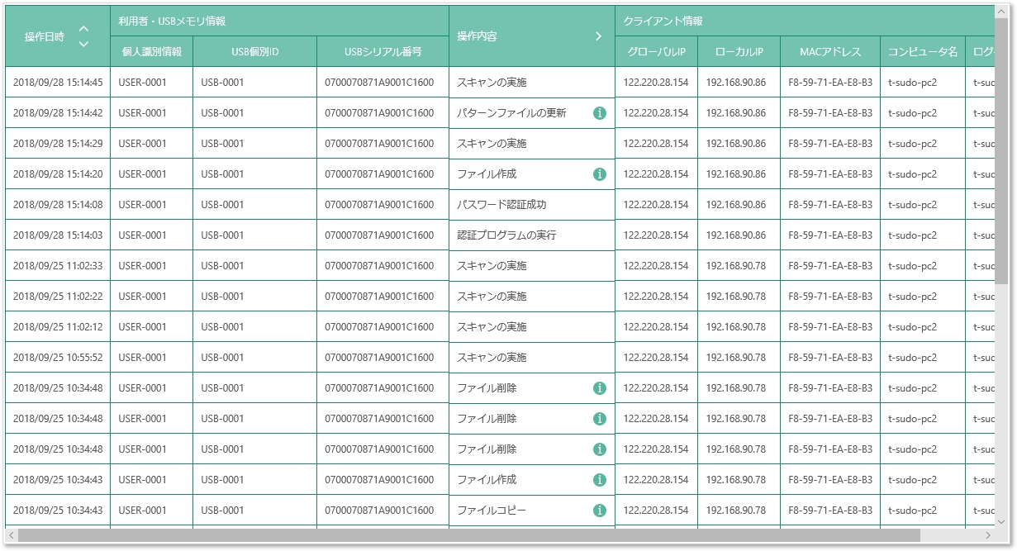The image size is (1017, 551).
Task: Select the 操作内容 column header label
Action: (478, 36)
